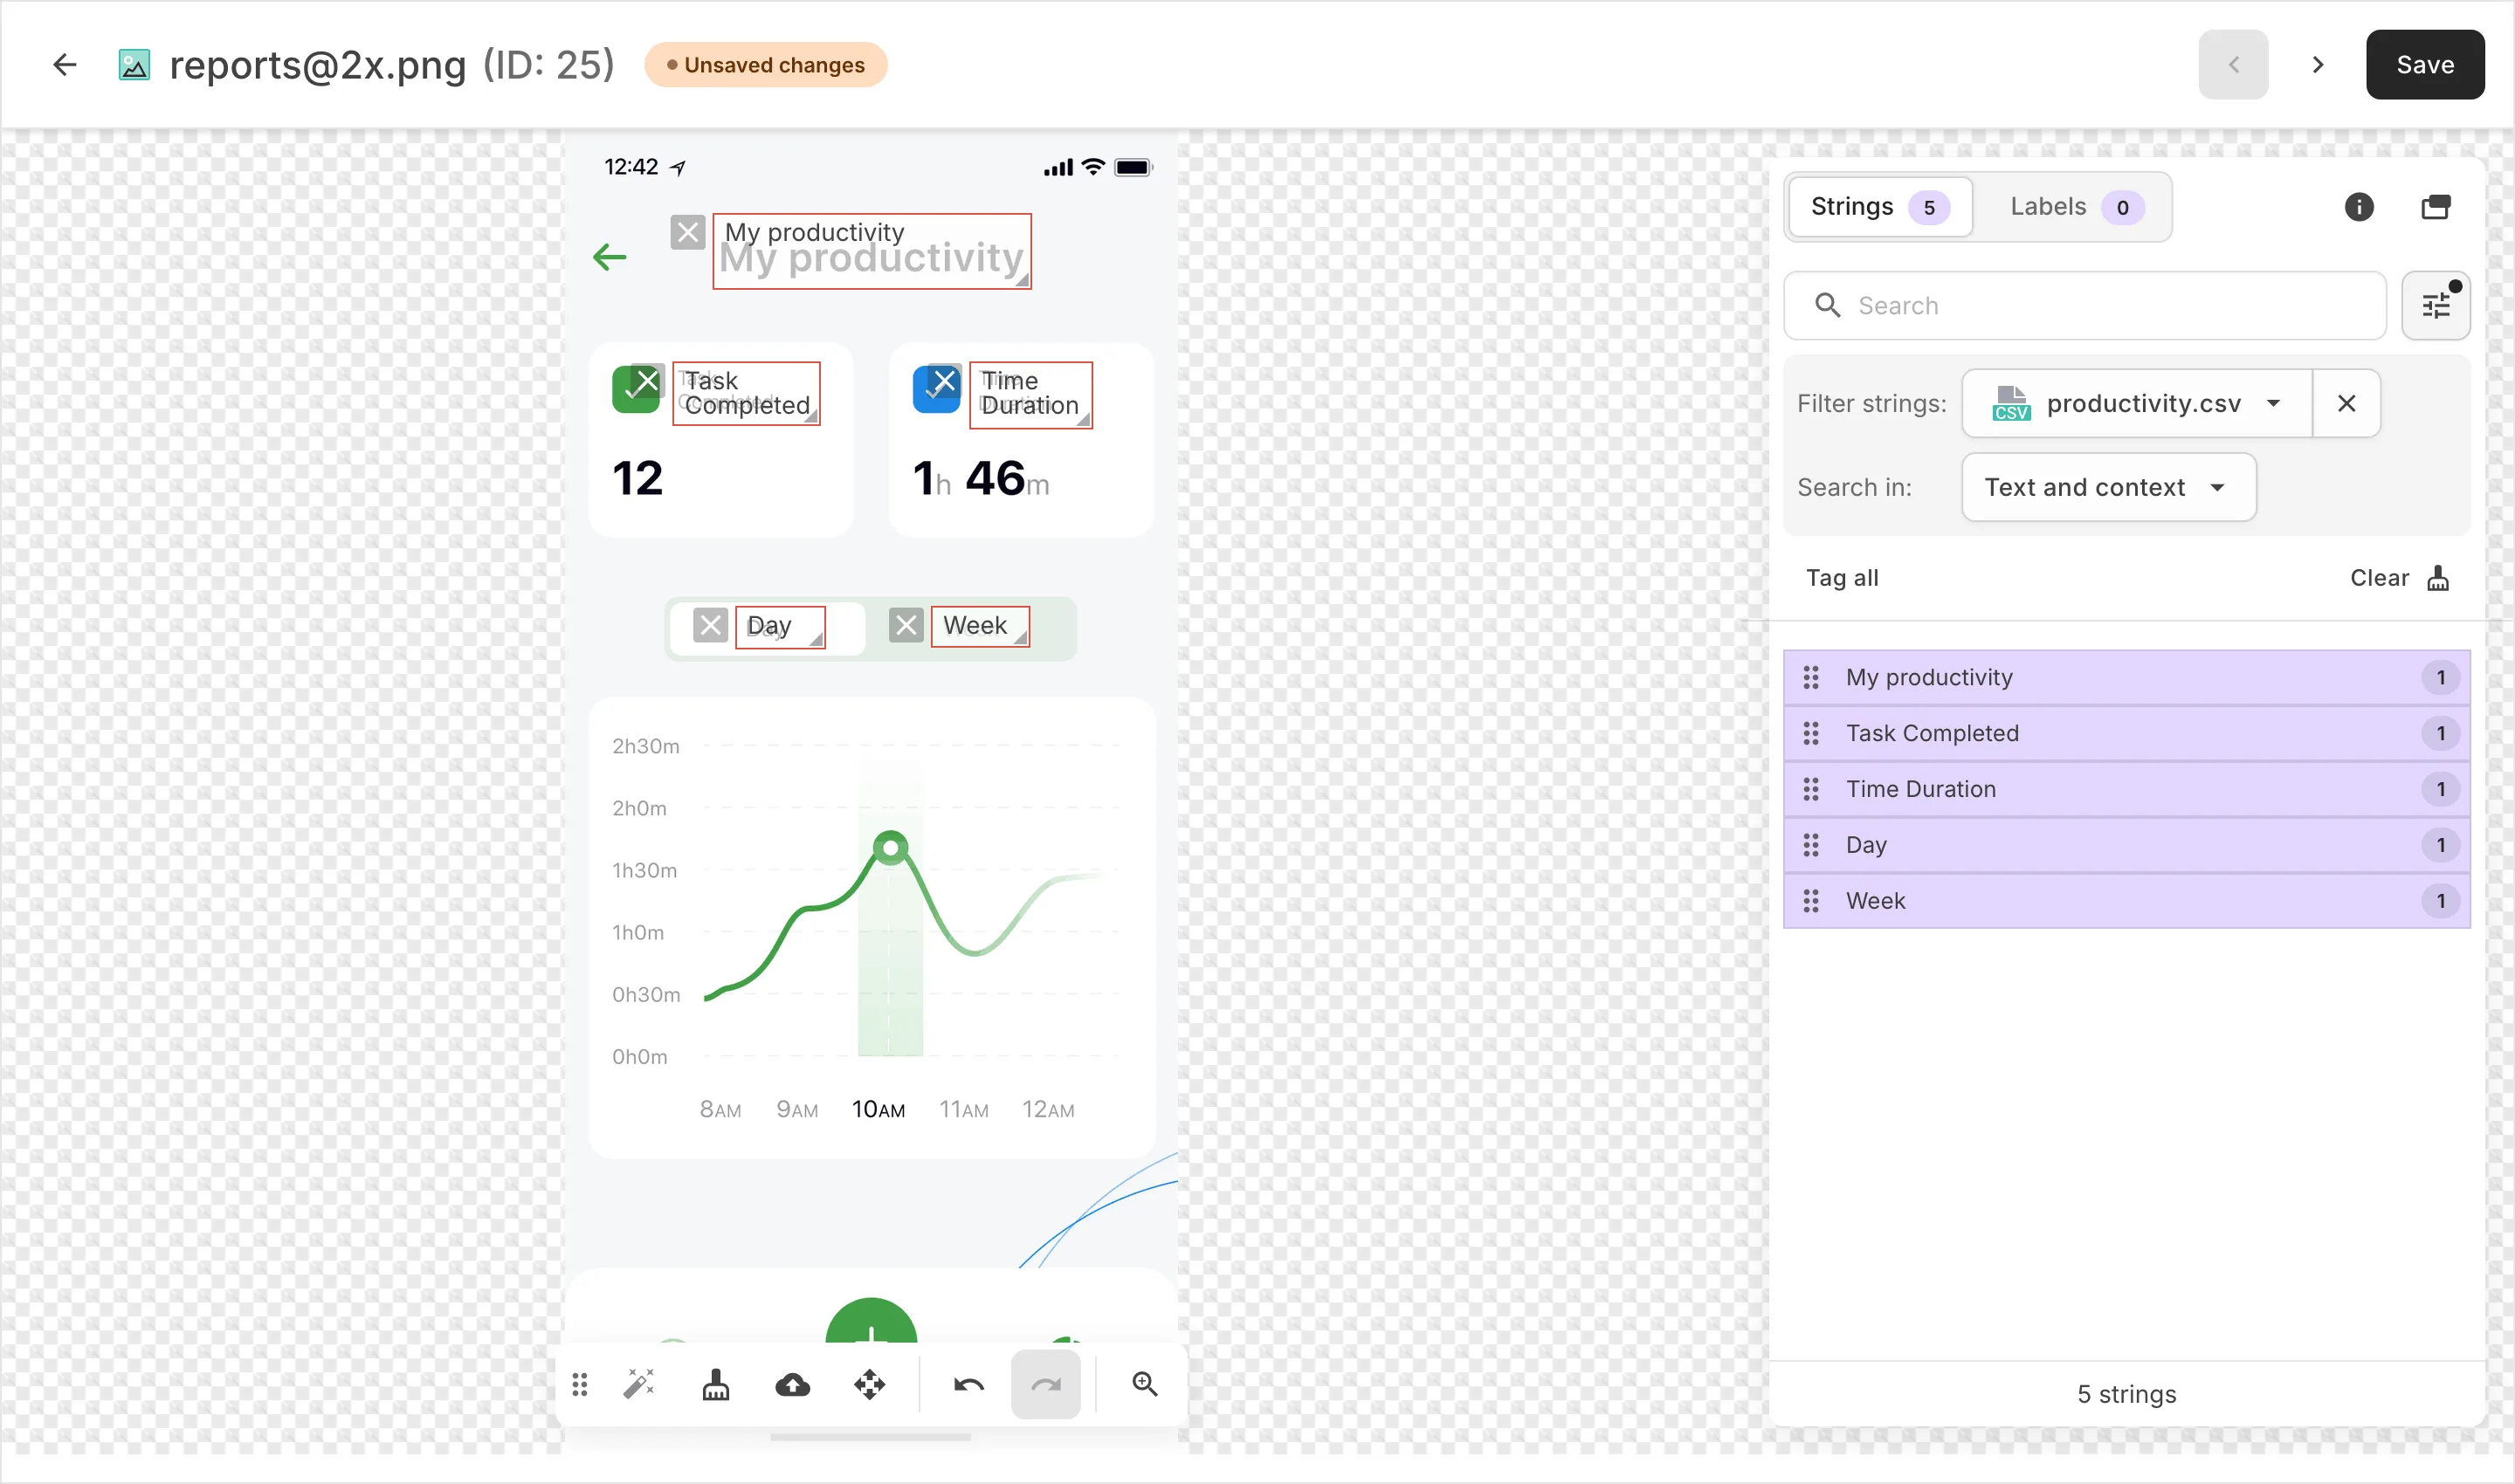Open the info icon in strings panel
The image size is (2515, 1484).
tap(2359, 207)
